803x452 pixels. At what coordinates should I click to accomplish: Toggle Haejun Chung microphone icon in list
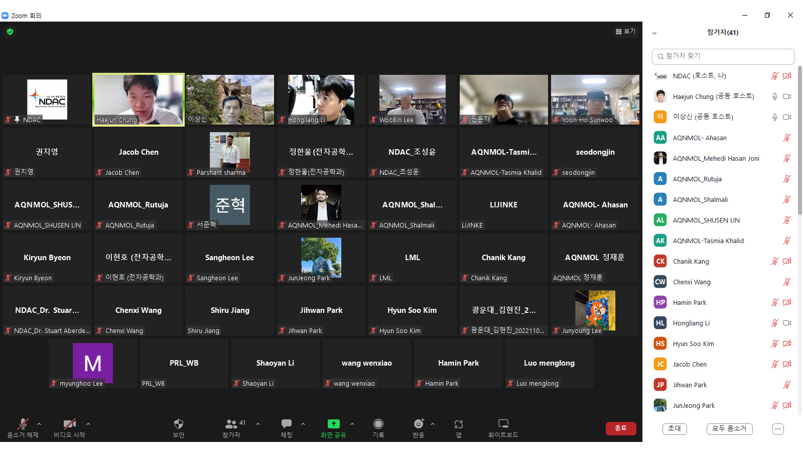click(x=775, y=96)
